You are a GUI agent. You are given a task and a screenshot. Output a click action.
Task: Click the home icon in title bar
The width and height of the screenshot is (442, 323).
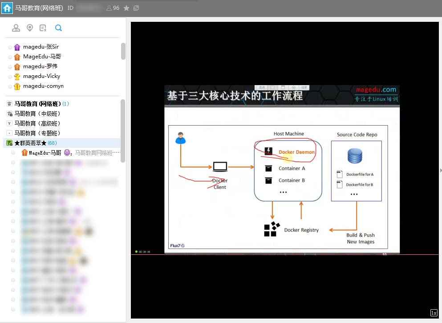[7, 8]
